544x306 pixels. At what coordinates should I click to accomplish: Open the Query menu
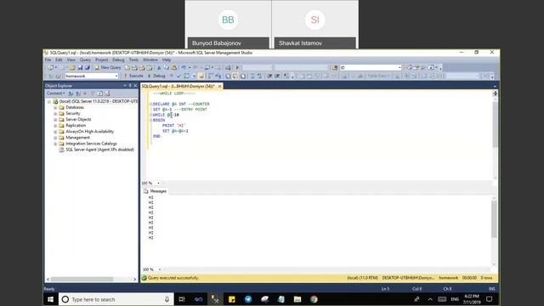[x=85, y=59]
